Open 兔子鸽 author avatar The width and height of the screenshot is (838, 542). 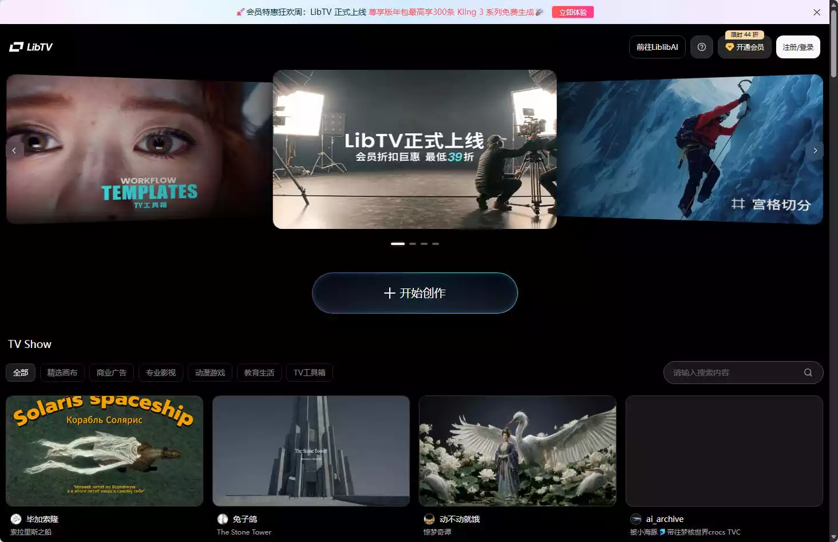tap(223, 519)
